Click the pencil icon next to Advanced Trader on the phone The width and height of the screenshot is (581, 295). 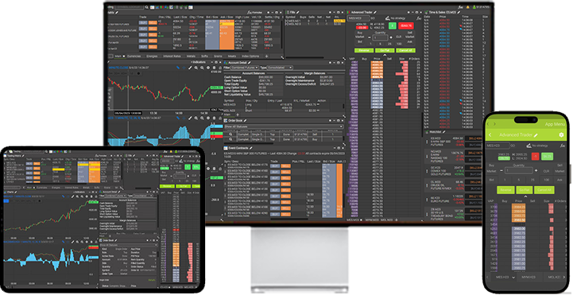pyautogui.click(x=536, y=135)
